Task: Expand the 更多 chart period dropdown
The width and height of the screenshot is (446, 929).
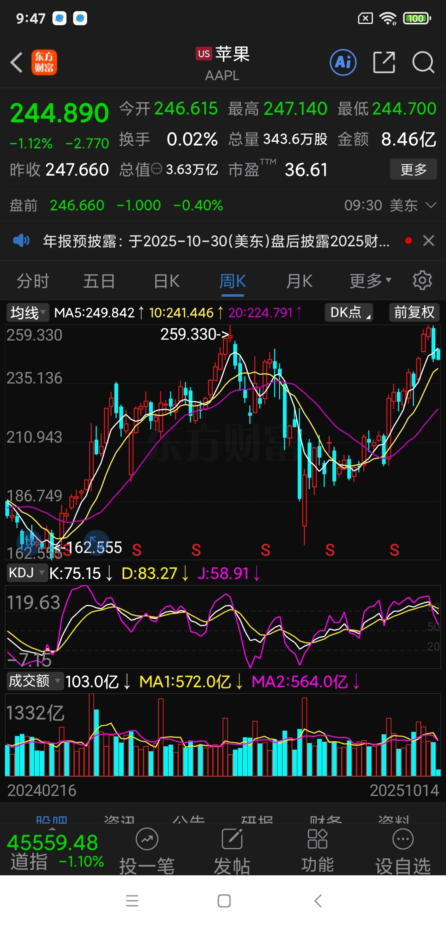Action: point(370,281)
